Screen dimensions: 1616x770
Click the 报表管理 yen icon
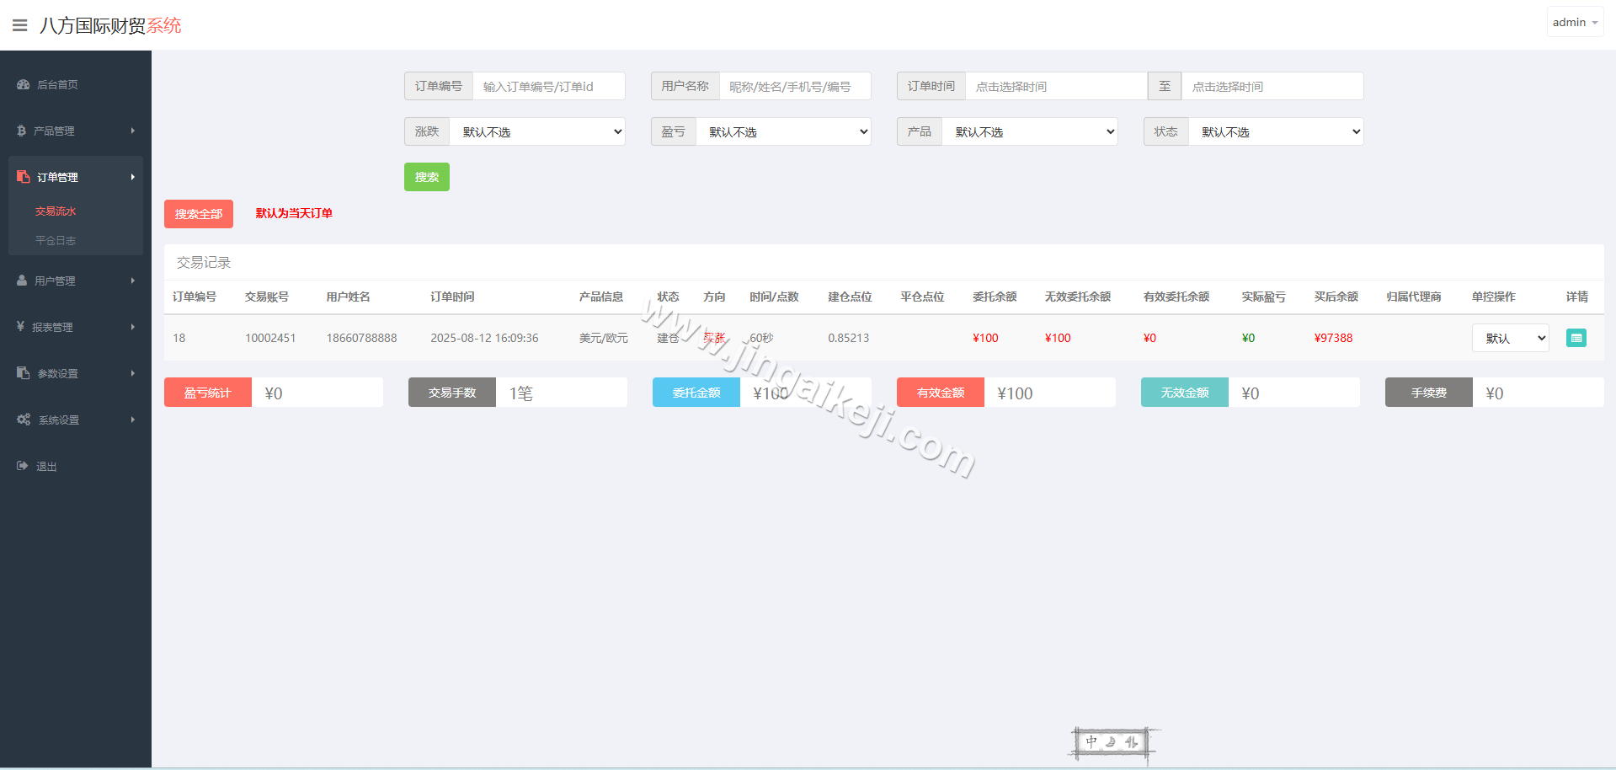pos(21,327)
